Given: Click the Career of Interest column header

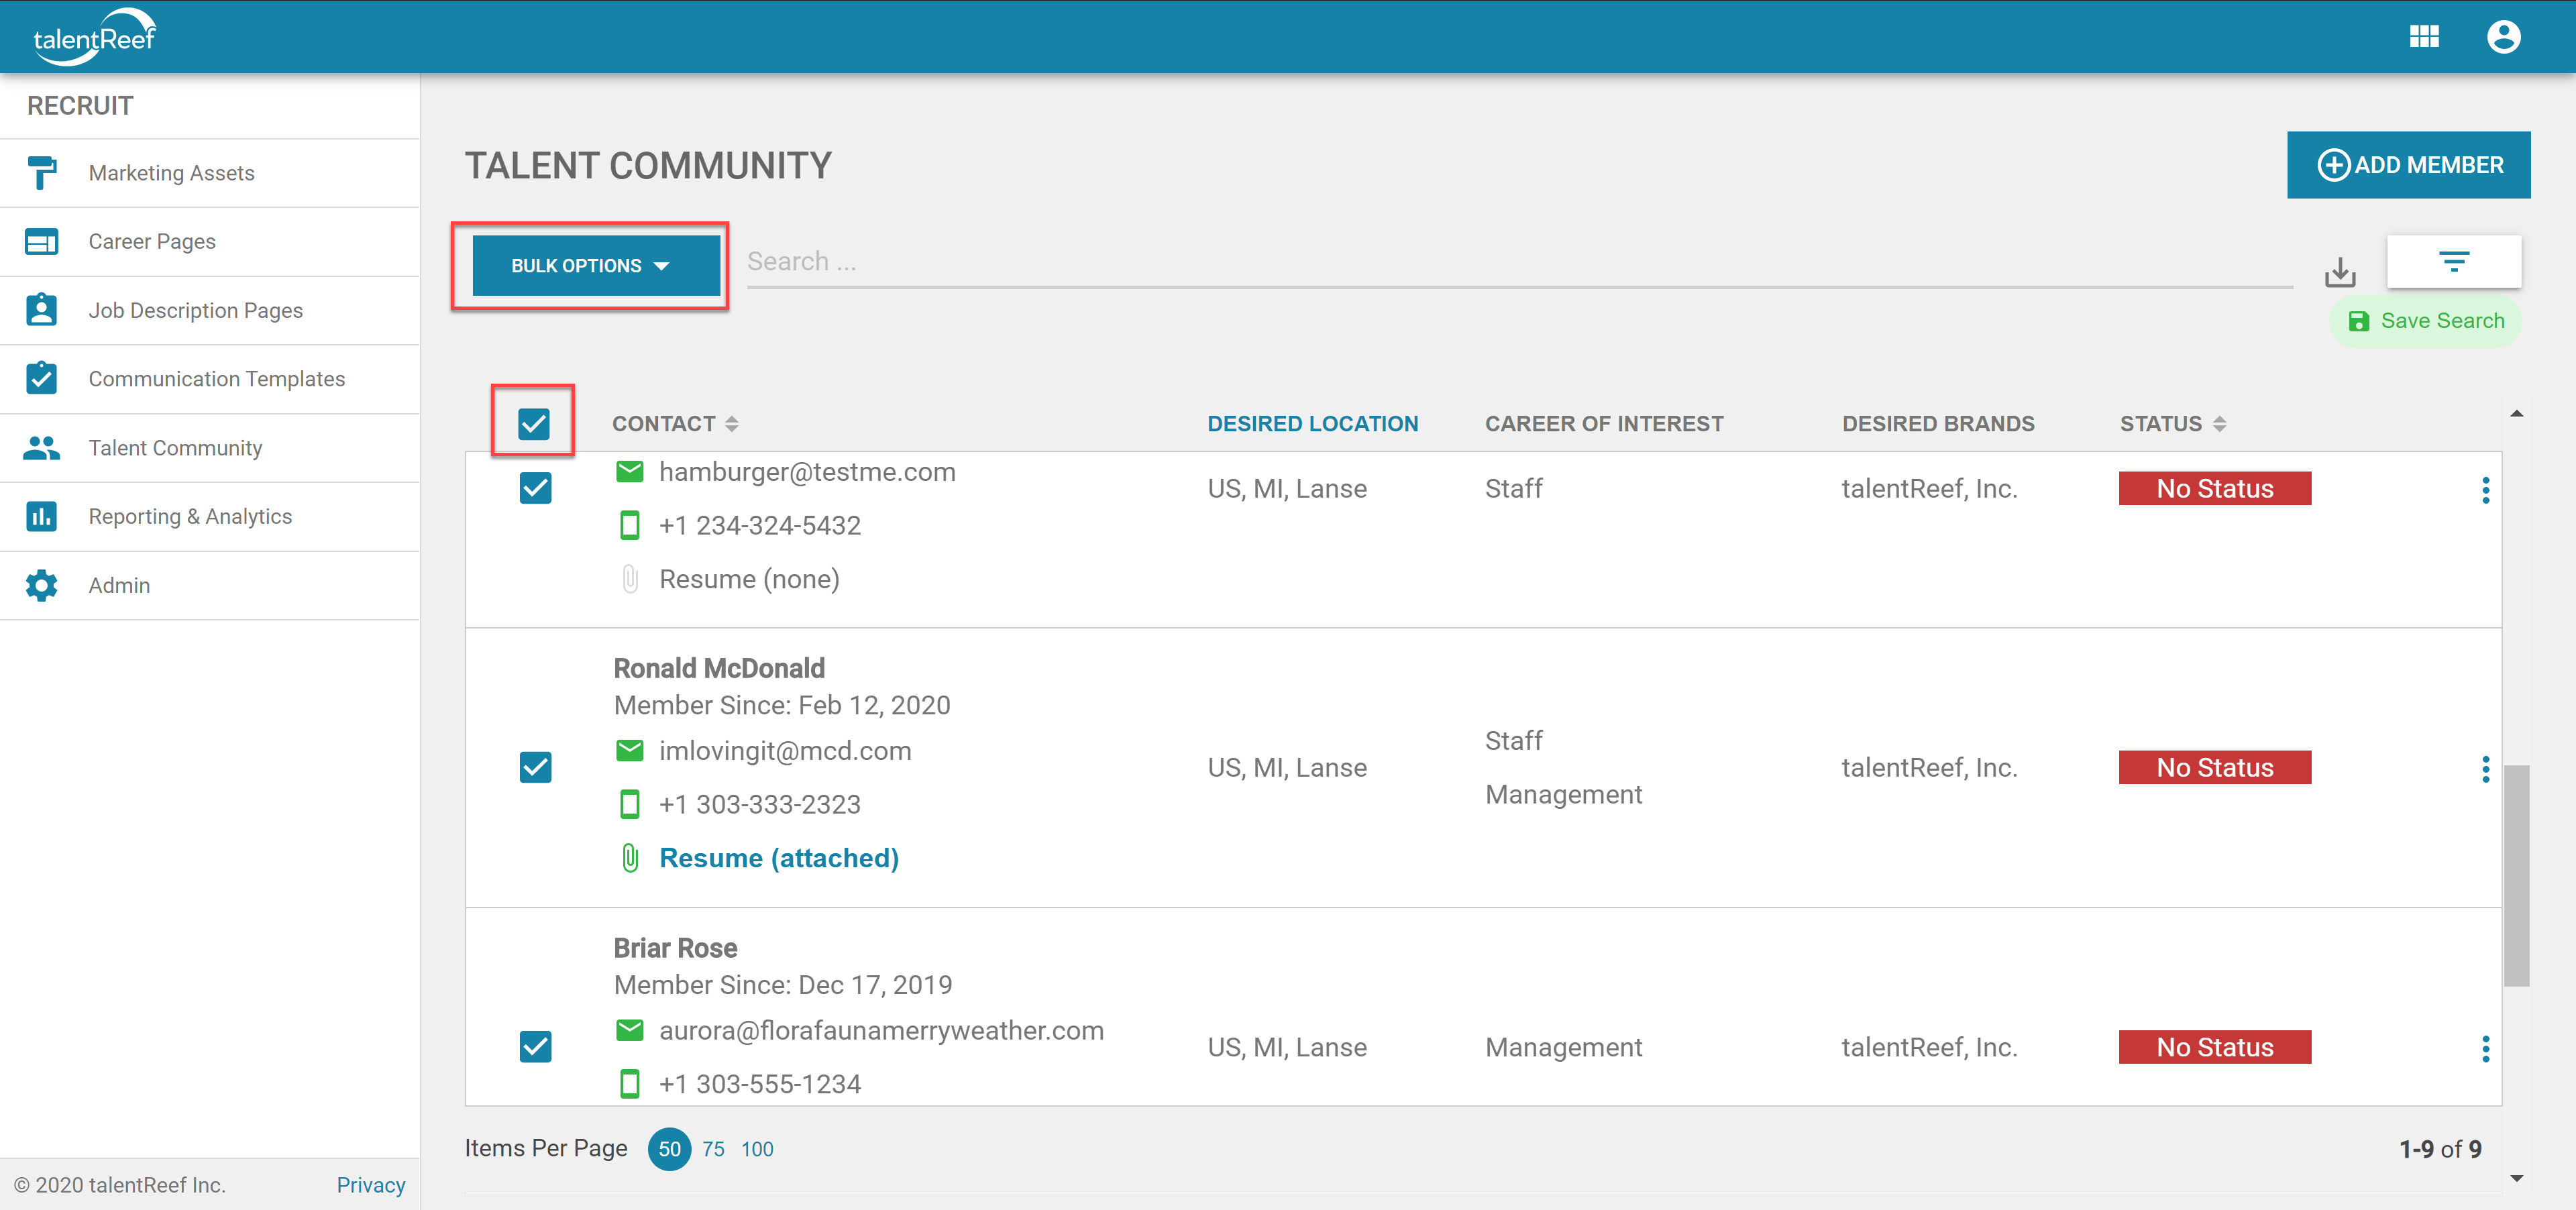Looking at the screenshot, I should click(x=1604, y=424).
